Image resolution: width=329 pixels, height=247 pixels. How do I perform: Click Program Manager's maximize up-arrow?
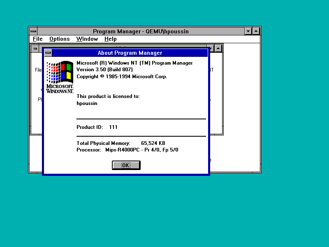click(x=256, y=31)
